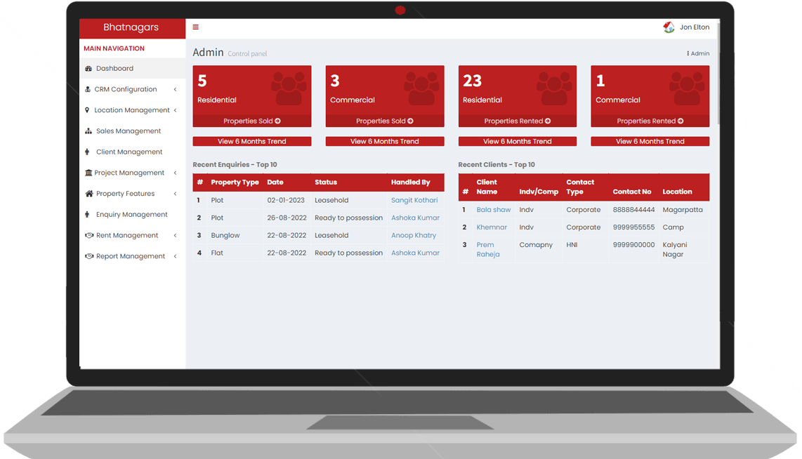
Task: Expand the CRM Configuration submenu chevron
Action: click(x=175, y=90)
